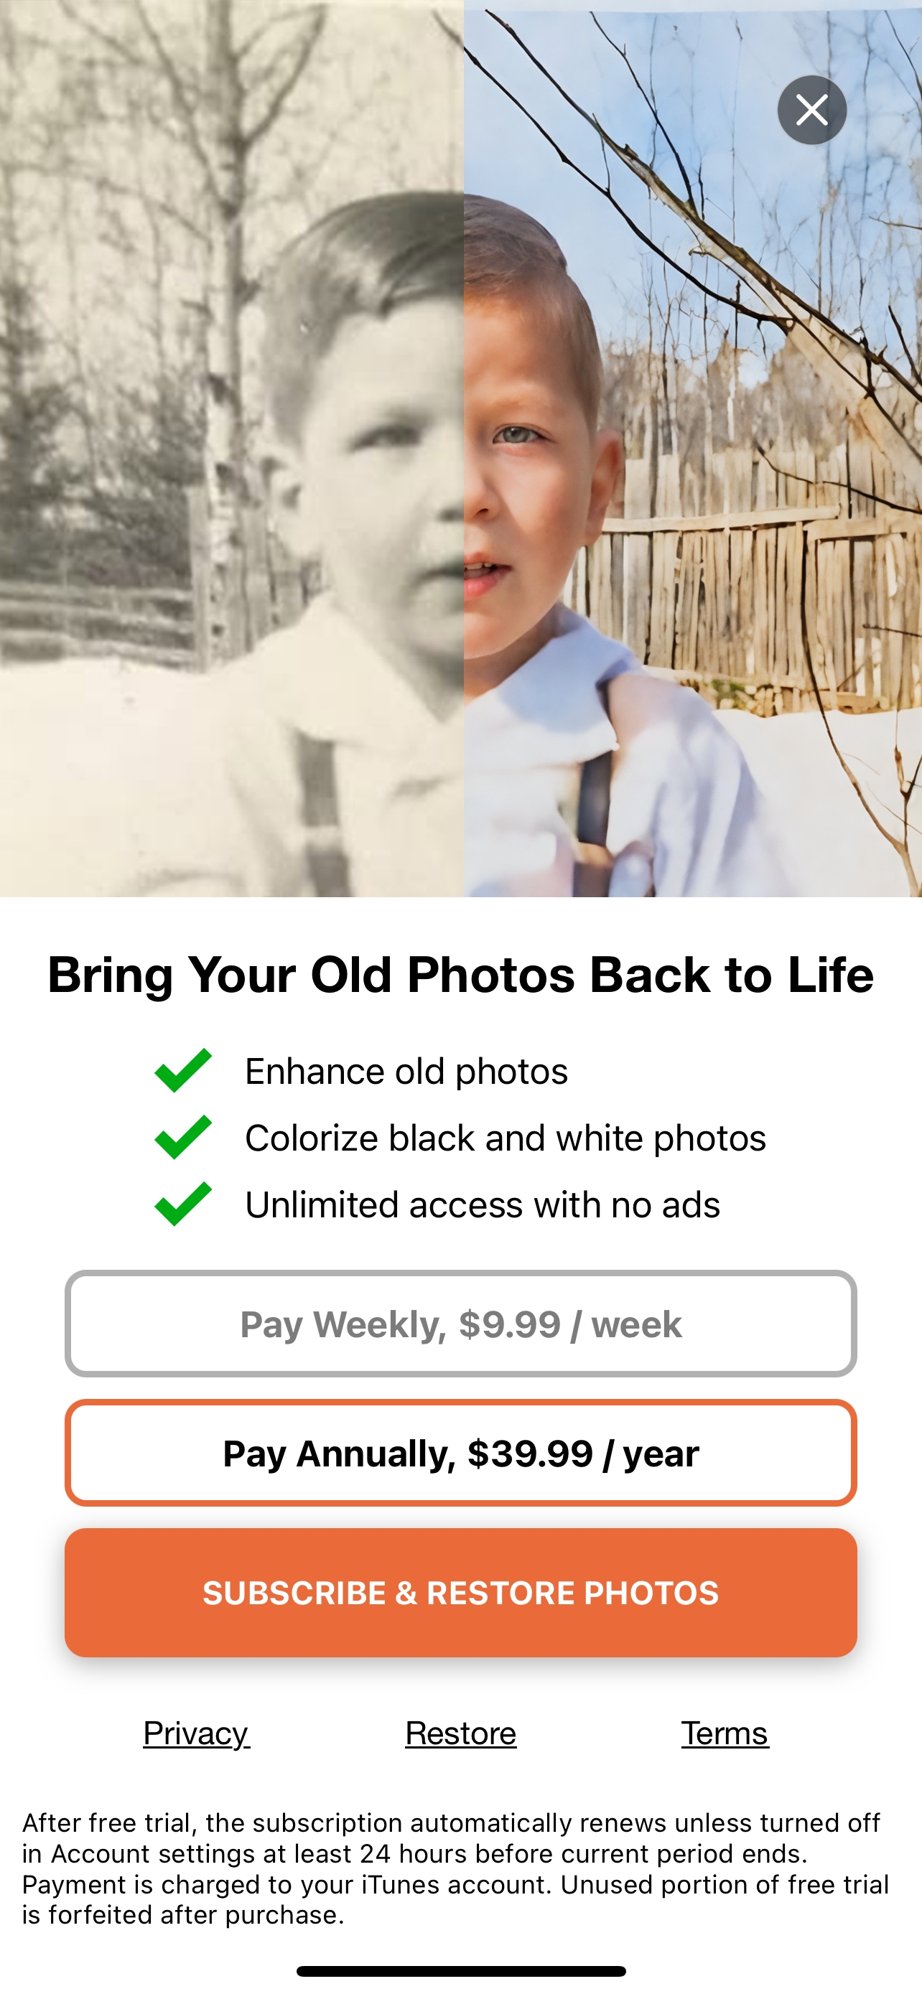
Task: Tap the Bring Your Old Photos Back to Life heading
Action: 460,974
